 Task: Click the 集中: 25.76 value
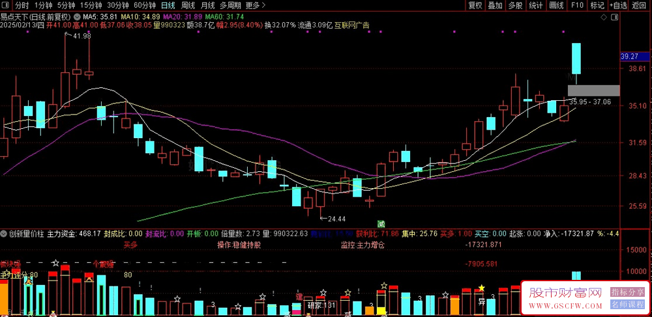(419, 234)
